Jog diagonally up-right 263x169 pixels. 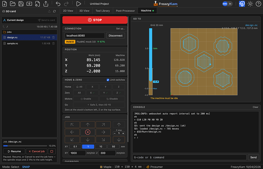(103, 125)
